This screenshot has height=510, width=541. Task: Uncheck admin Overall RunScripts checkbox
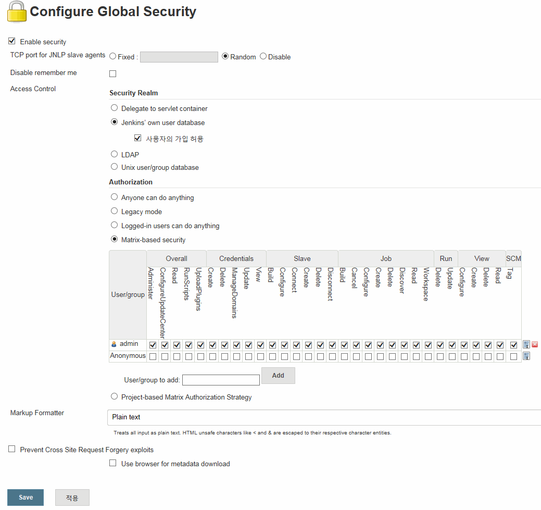coord(188,345)
